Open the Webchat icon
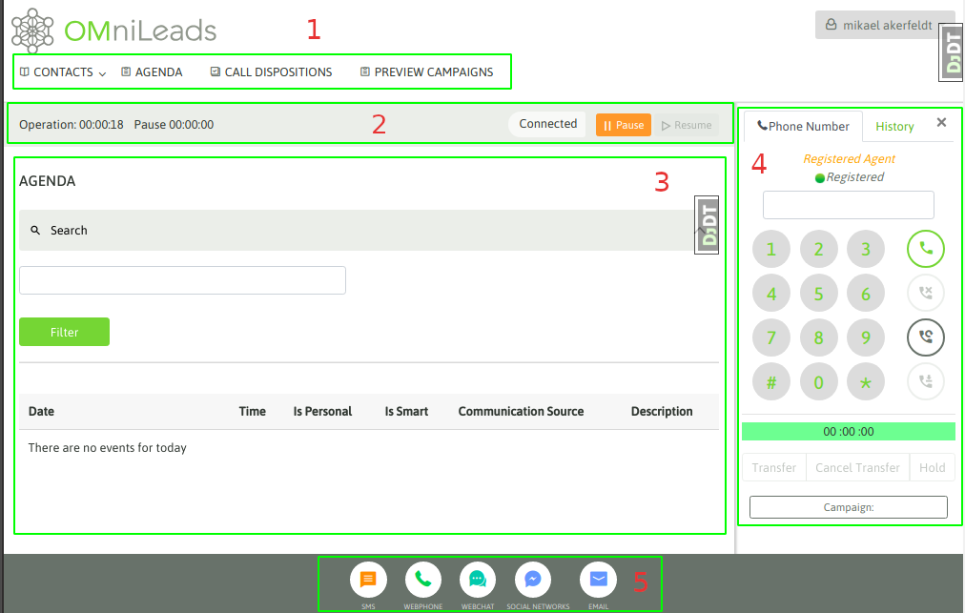 (x=478, y=580)
